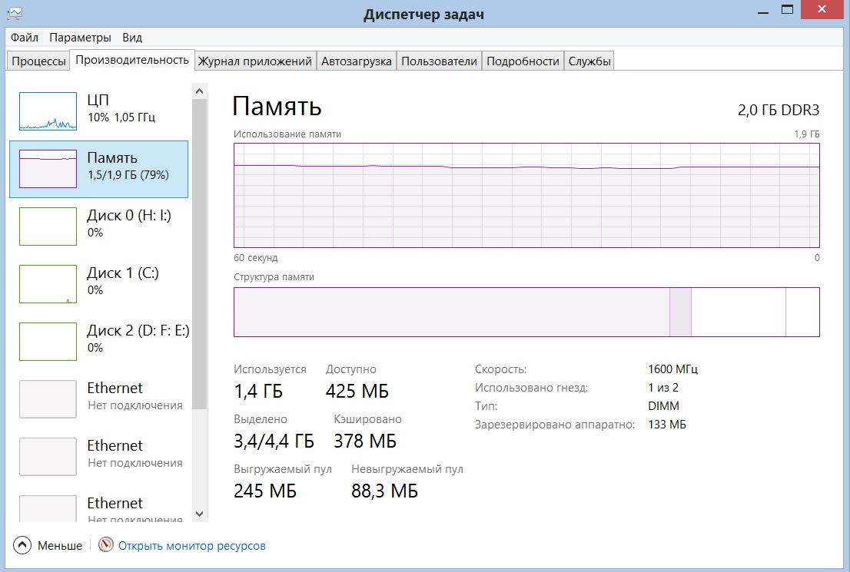Viewport: 850px width, 572px height.
Task: Click the 'Выгружаемый пул' value '245 МБ'
Action: pos(265,491)
